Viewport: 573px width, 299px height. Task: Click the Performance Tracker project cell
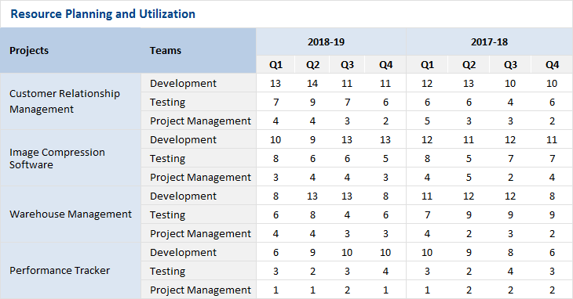pyautogui.click(x=71, y=271)
